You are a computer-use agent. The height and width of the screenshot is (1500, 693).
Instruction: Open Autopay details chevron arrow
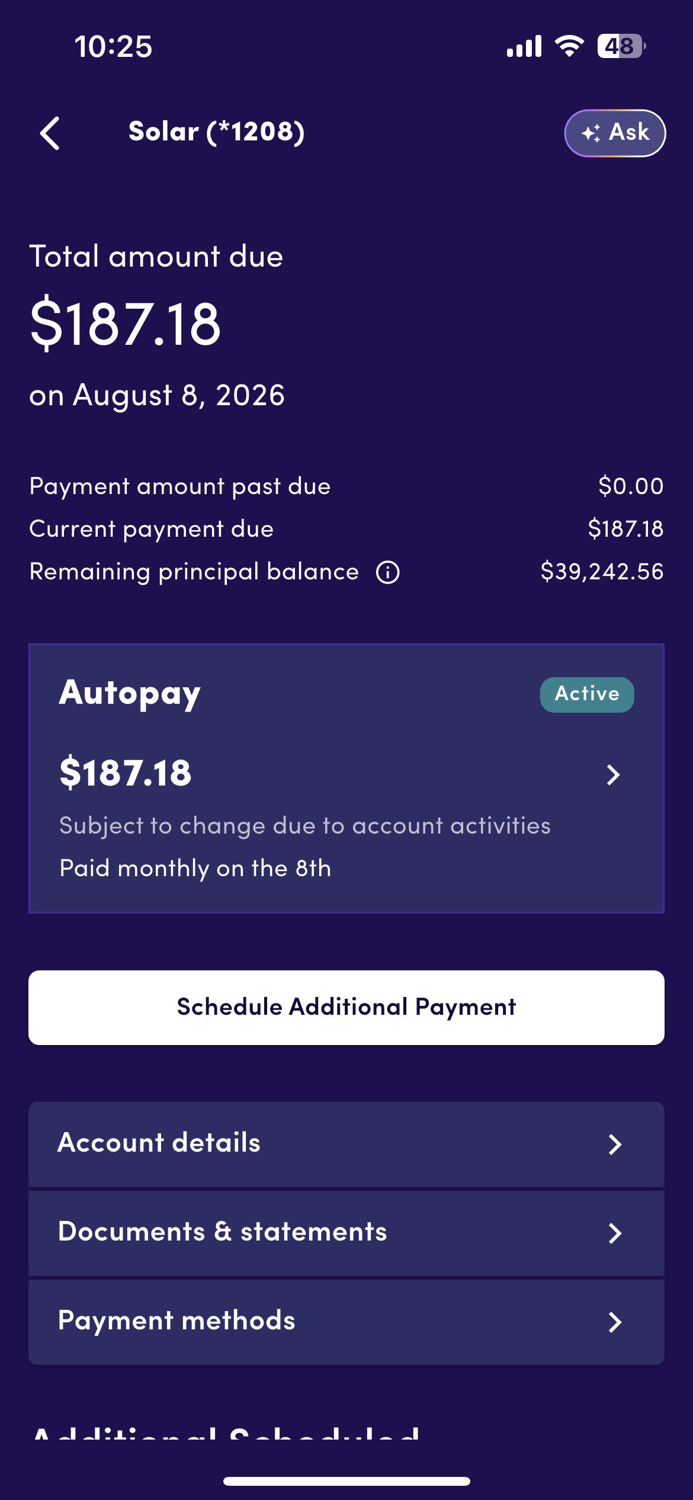coord(614,774)
